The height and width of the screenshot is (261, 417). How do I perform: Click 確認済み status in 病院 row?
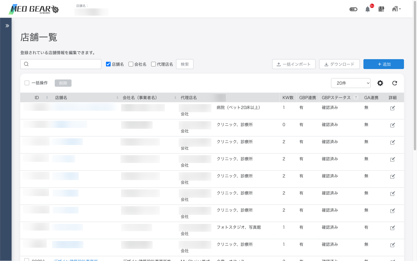[330, 108]
